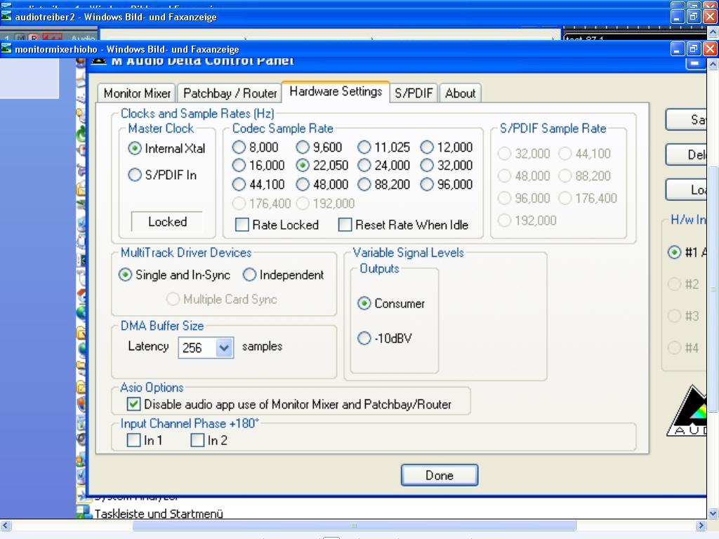The image size is (719, 539).
Task: Click the monitormixerhioho window title icon
Action: [x=6, y=48]
